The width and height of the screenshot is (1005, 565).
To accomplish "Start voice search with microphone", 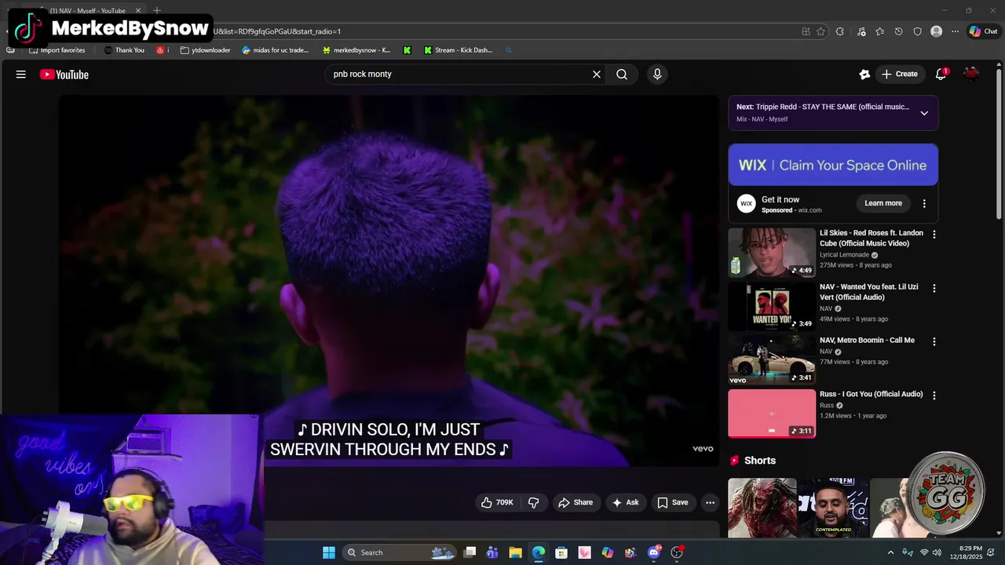I will point(657,75).
